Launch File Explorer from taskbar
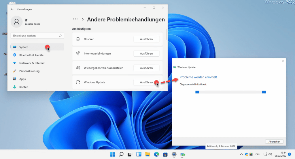295x159 pixels. (148, 154)
